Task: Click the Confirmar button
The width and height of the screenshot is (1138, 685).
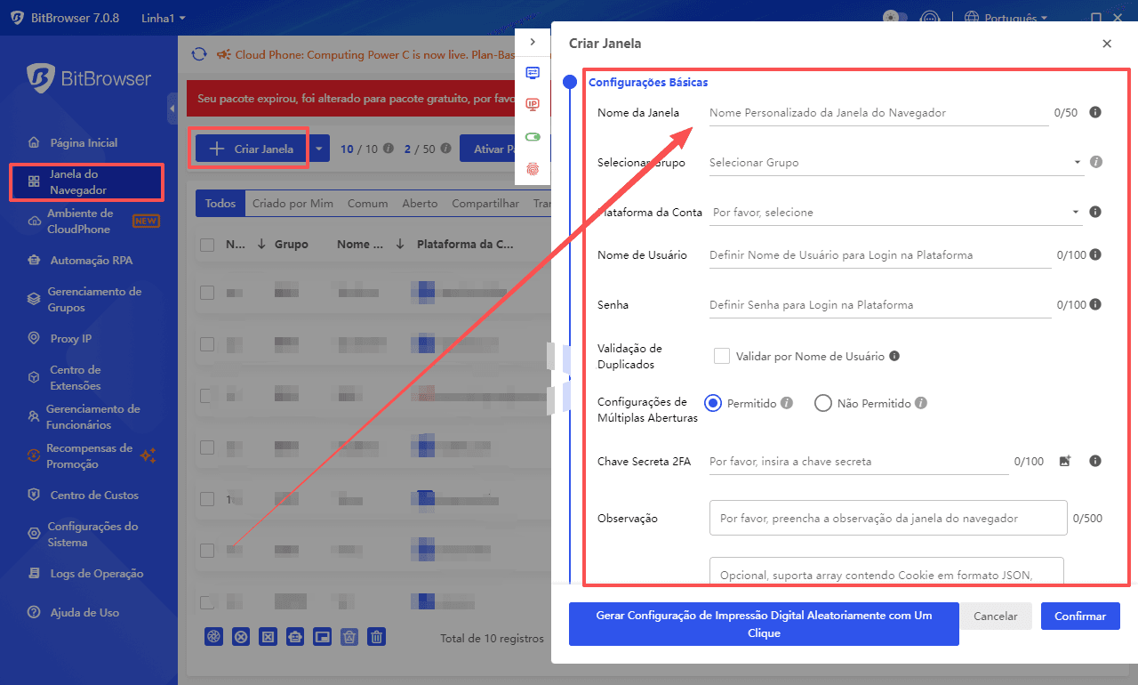Action: tap(1080, 616)
